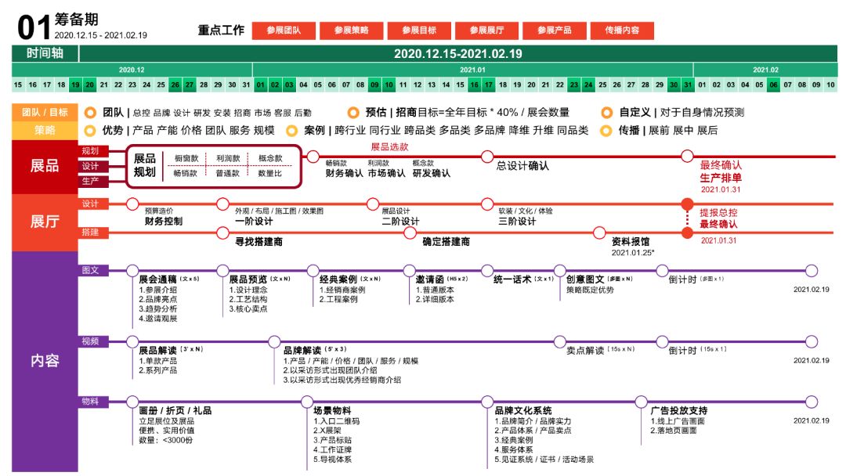This screenshot has width=846, height=476.
Task: Click the solid red dot above 提报总控
Action: point(687,205)
